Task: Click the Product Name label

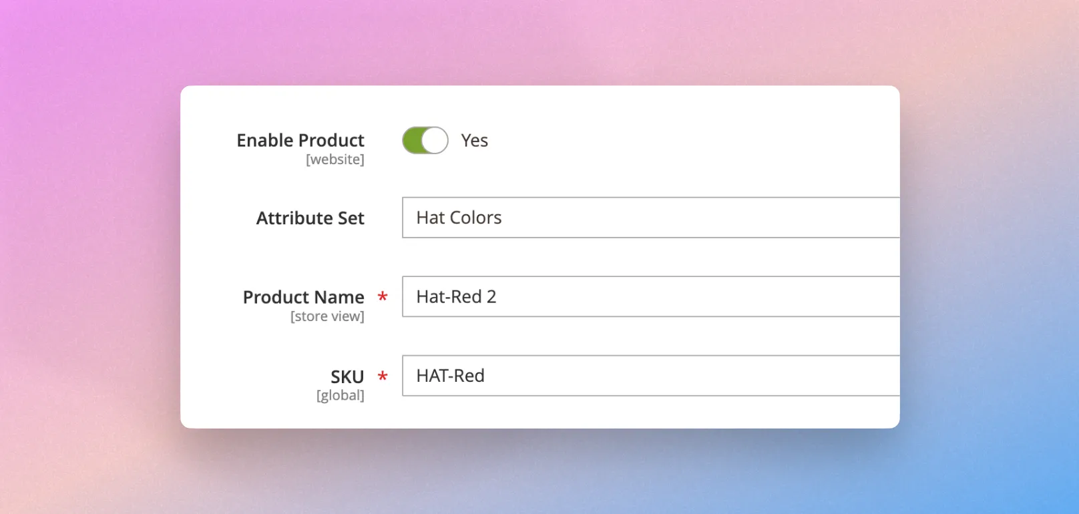Action: click(x=304, y=297)
